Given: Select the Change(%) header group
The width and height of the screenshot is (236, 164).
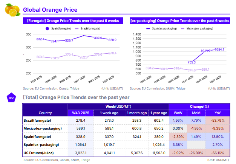Looking at the screenshot, I should click(199, 107).
